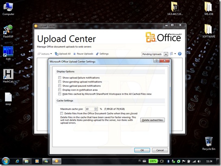The height and width of the screenshot is (166, 221).
Task: Close the Upload Center Settings dialog
Action: (165, 60)
